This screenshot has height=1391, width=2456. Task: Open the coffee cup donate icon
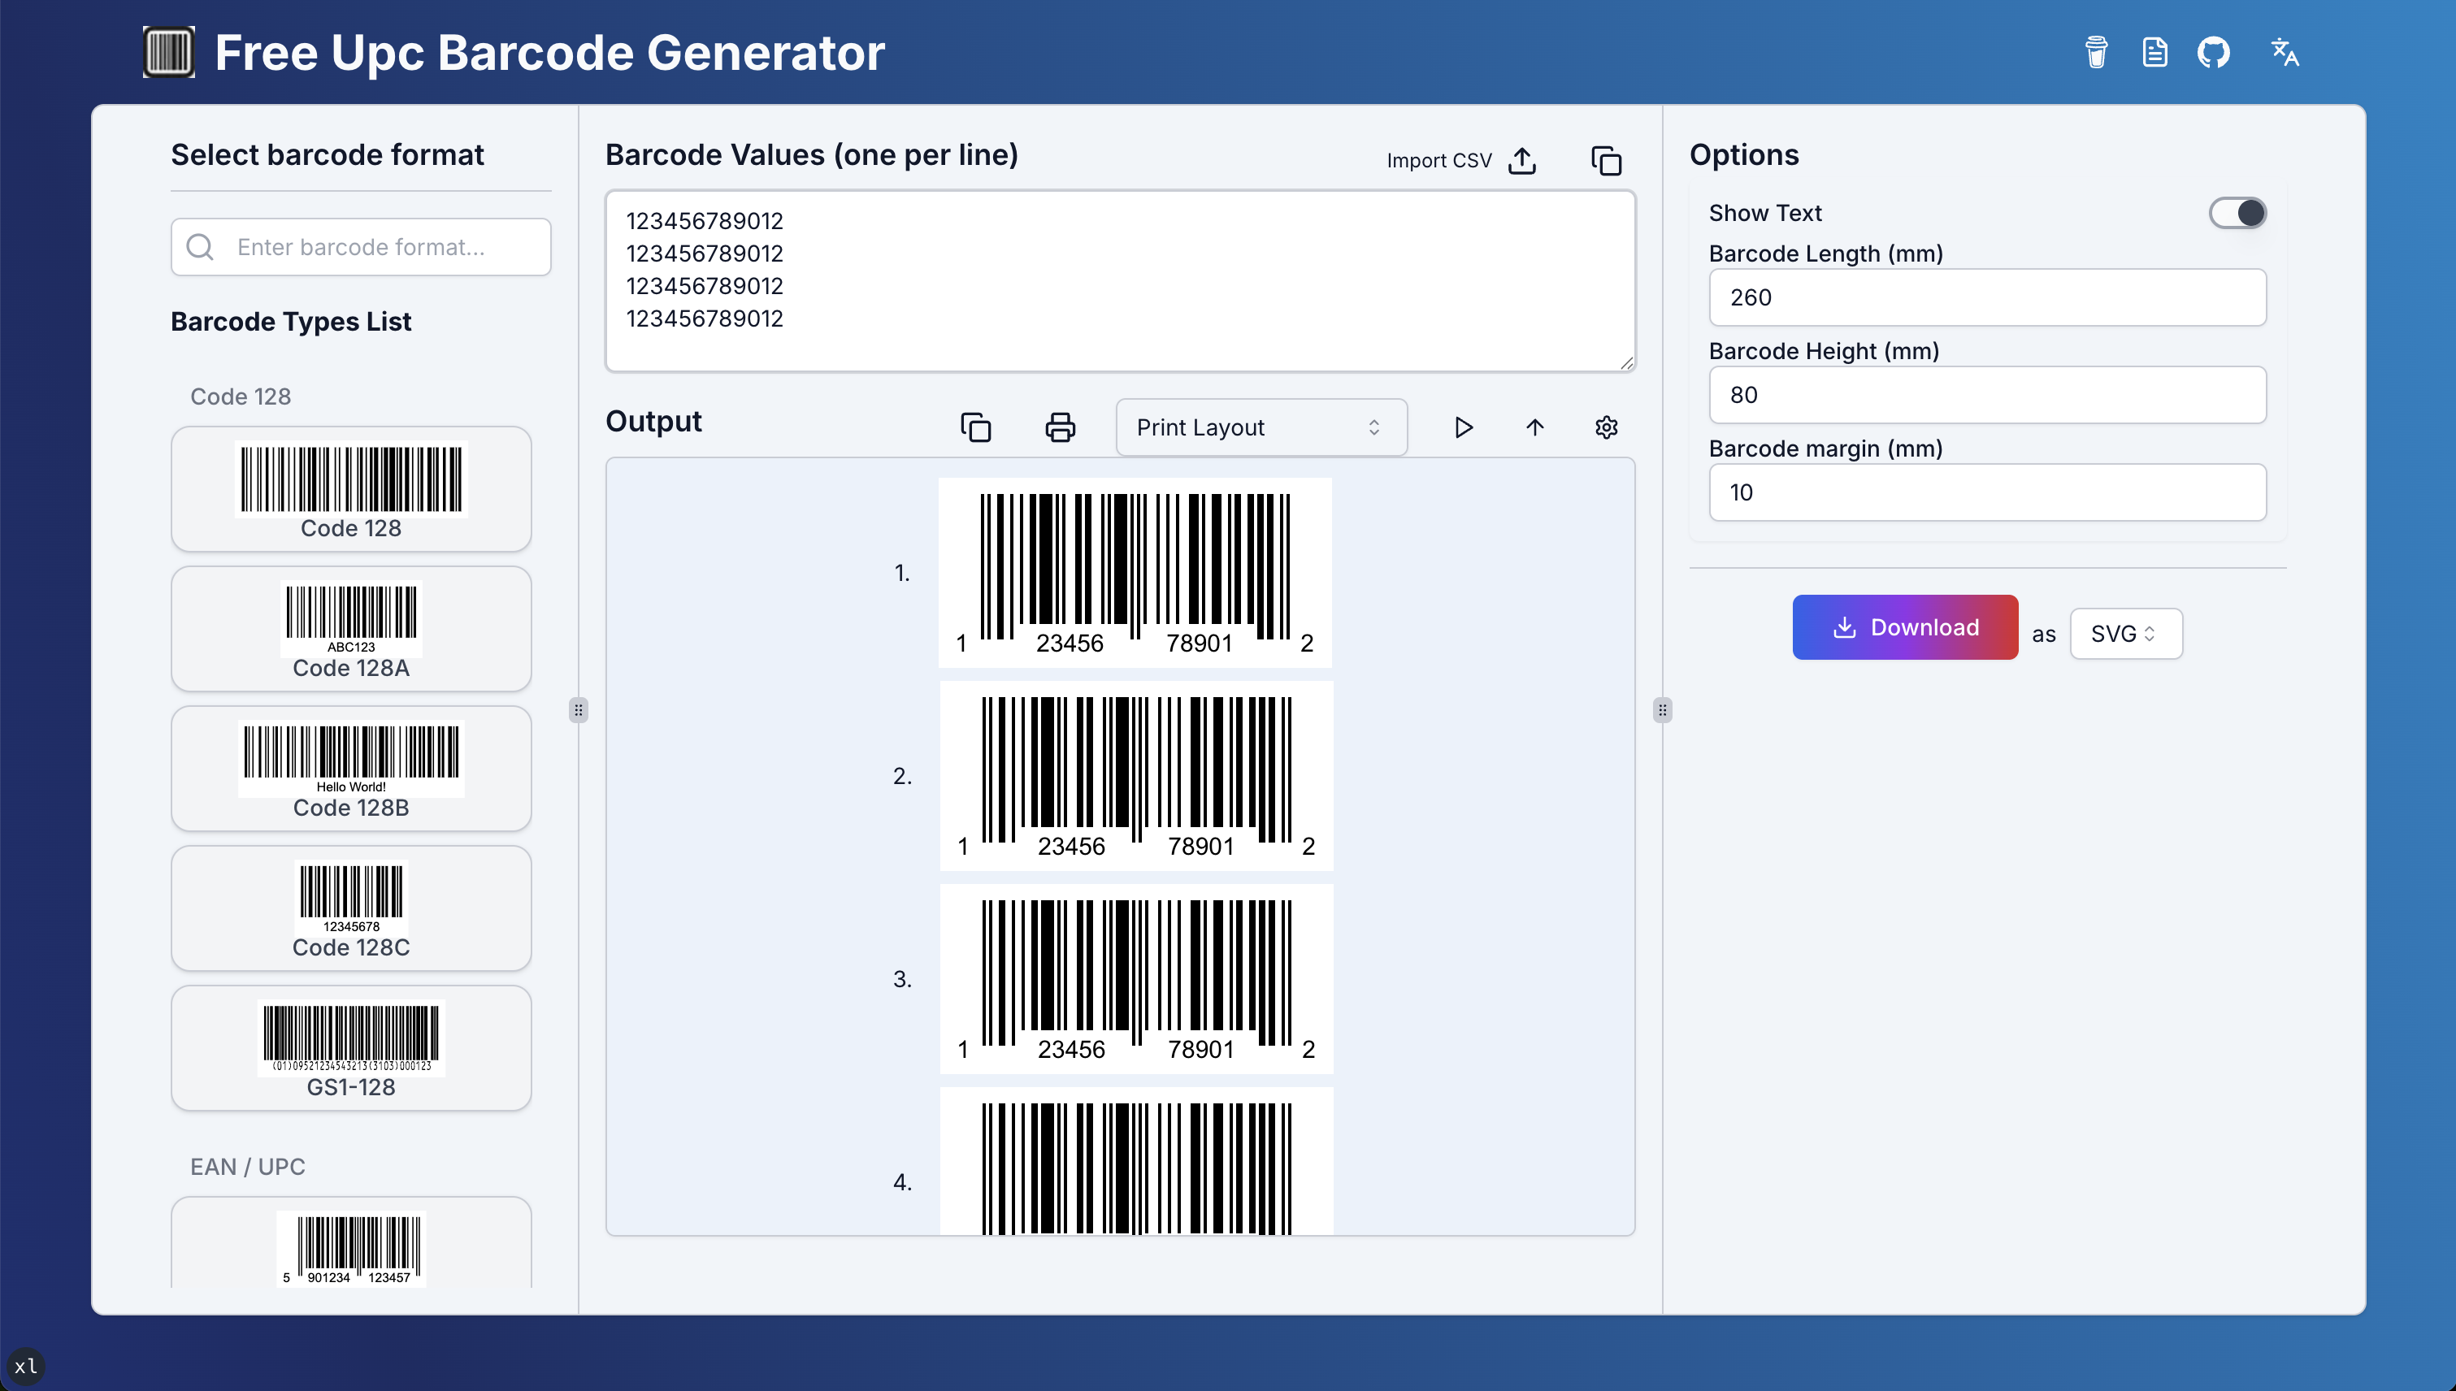[2096, 51]
